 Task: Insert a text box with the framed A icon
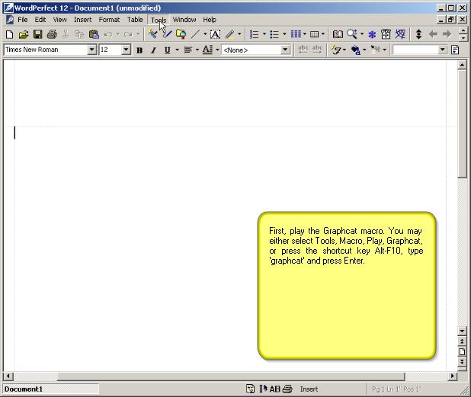point(215,34)
